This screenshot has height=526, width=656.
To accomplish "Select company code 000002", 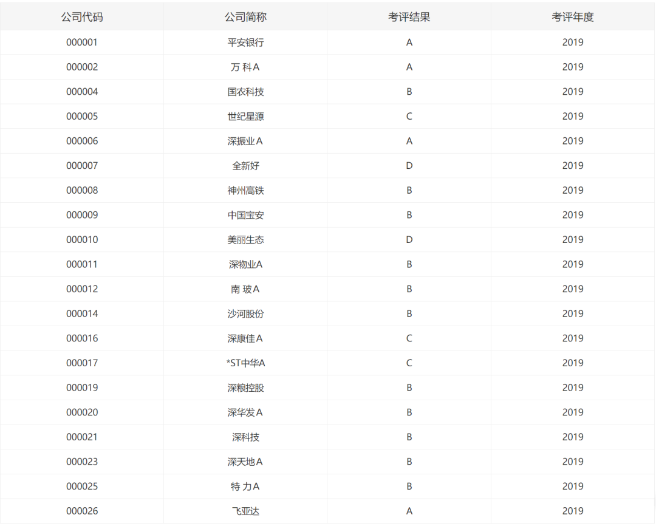I will point(82,67).
